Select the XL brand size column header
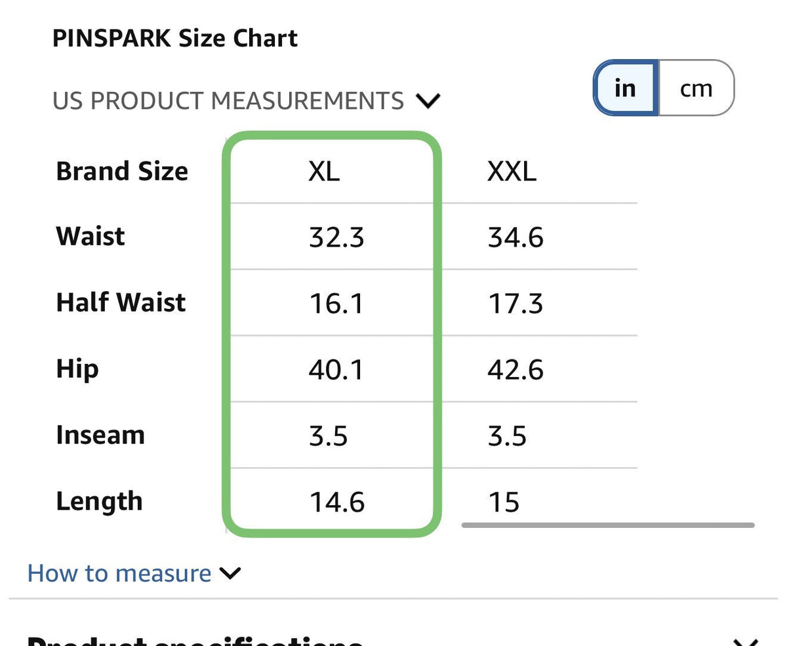Screen dimensions: 787x646 coord(324,172)
